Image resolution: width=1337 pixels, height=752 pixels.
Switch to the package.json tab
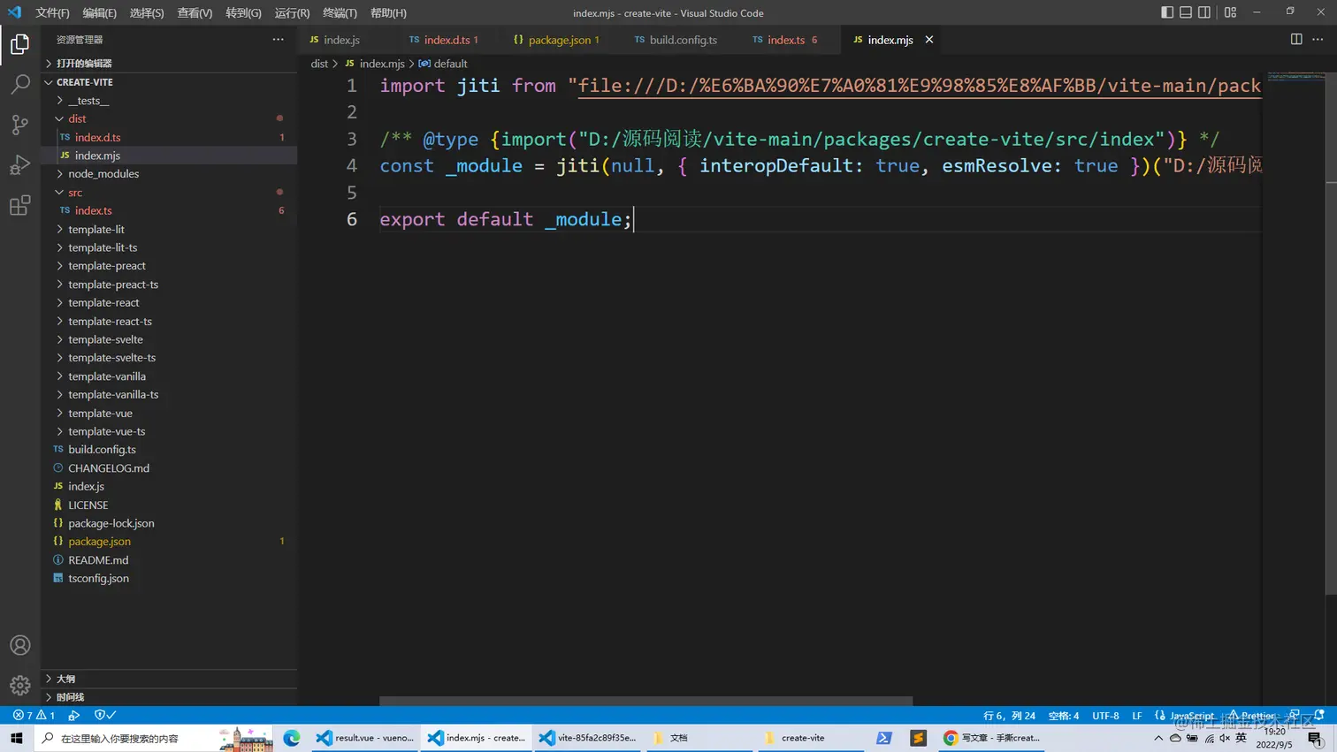(558, 40)
